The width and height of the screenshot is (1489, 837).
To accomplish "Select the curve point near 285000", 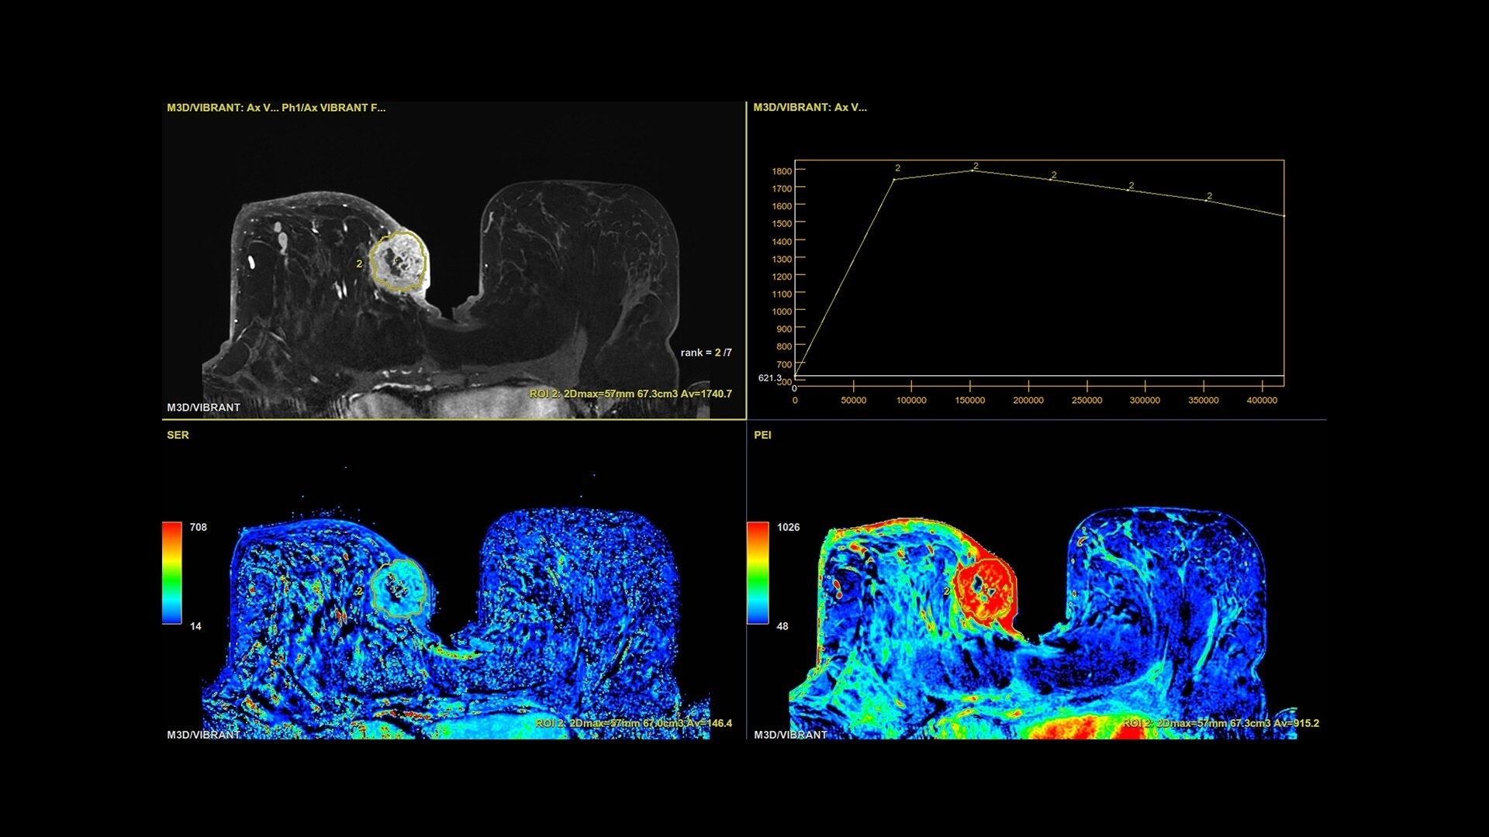I will [x=1128, y=190].
